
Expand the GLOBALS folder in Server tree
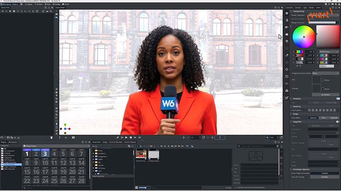(94, 154)
